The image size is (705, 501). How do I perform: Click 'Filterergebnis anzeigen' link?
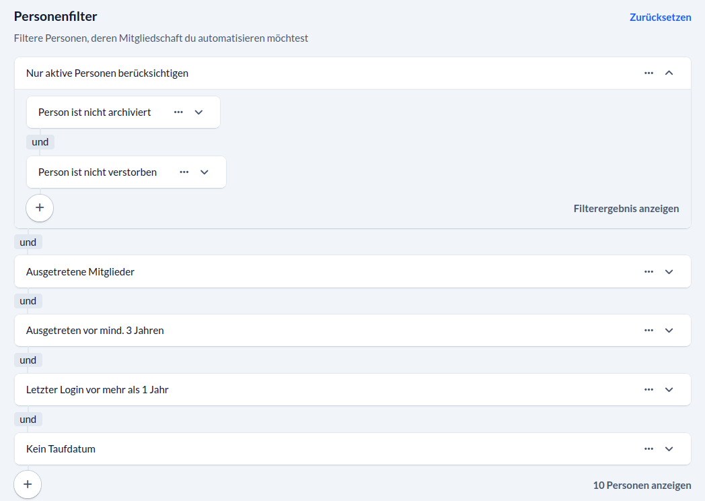pos(626,208)
